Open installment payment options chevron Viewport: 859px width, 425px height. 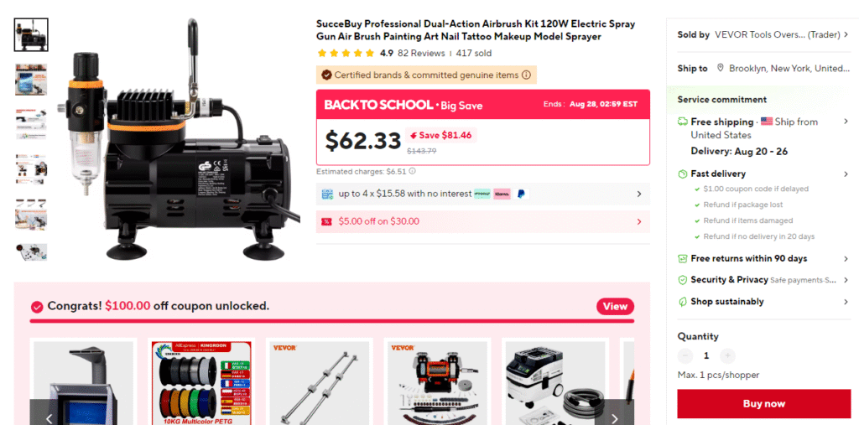pos(638,194)
